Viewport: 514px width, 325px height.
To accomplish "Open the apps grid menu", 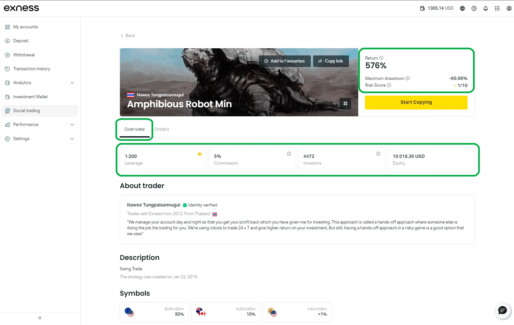I will tap(497, 8).
